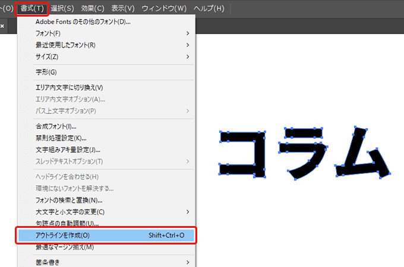Select 句読点の自動調節(U)... entry
Screen dimensions: 404x267
(106, 223)
